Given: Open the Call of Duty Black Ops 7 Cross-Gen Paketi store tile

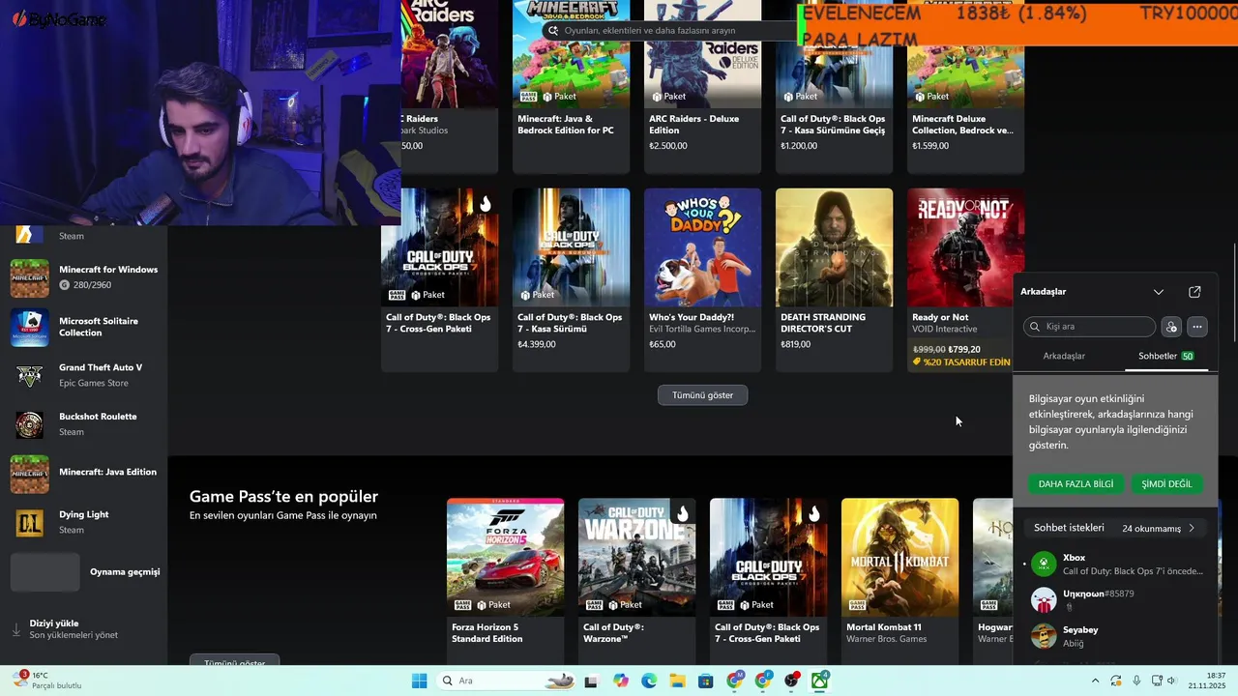Looking at the screenshot, I should [440, 280].
